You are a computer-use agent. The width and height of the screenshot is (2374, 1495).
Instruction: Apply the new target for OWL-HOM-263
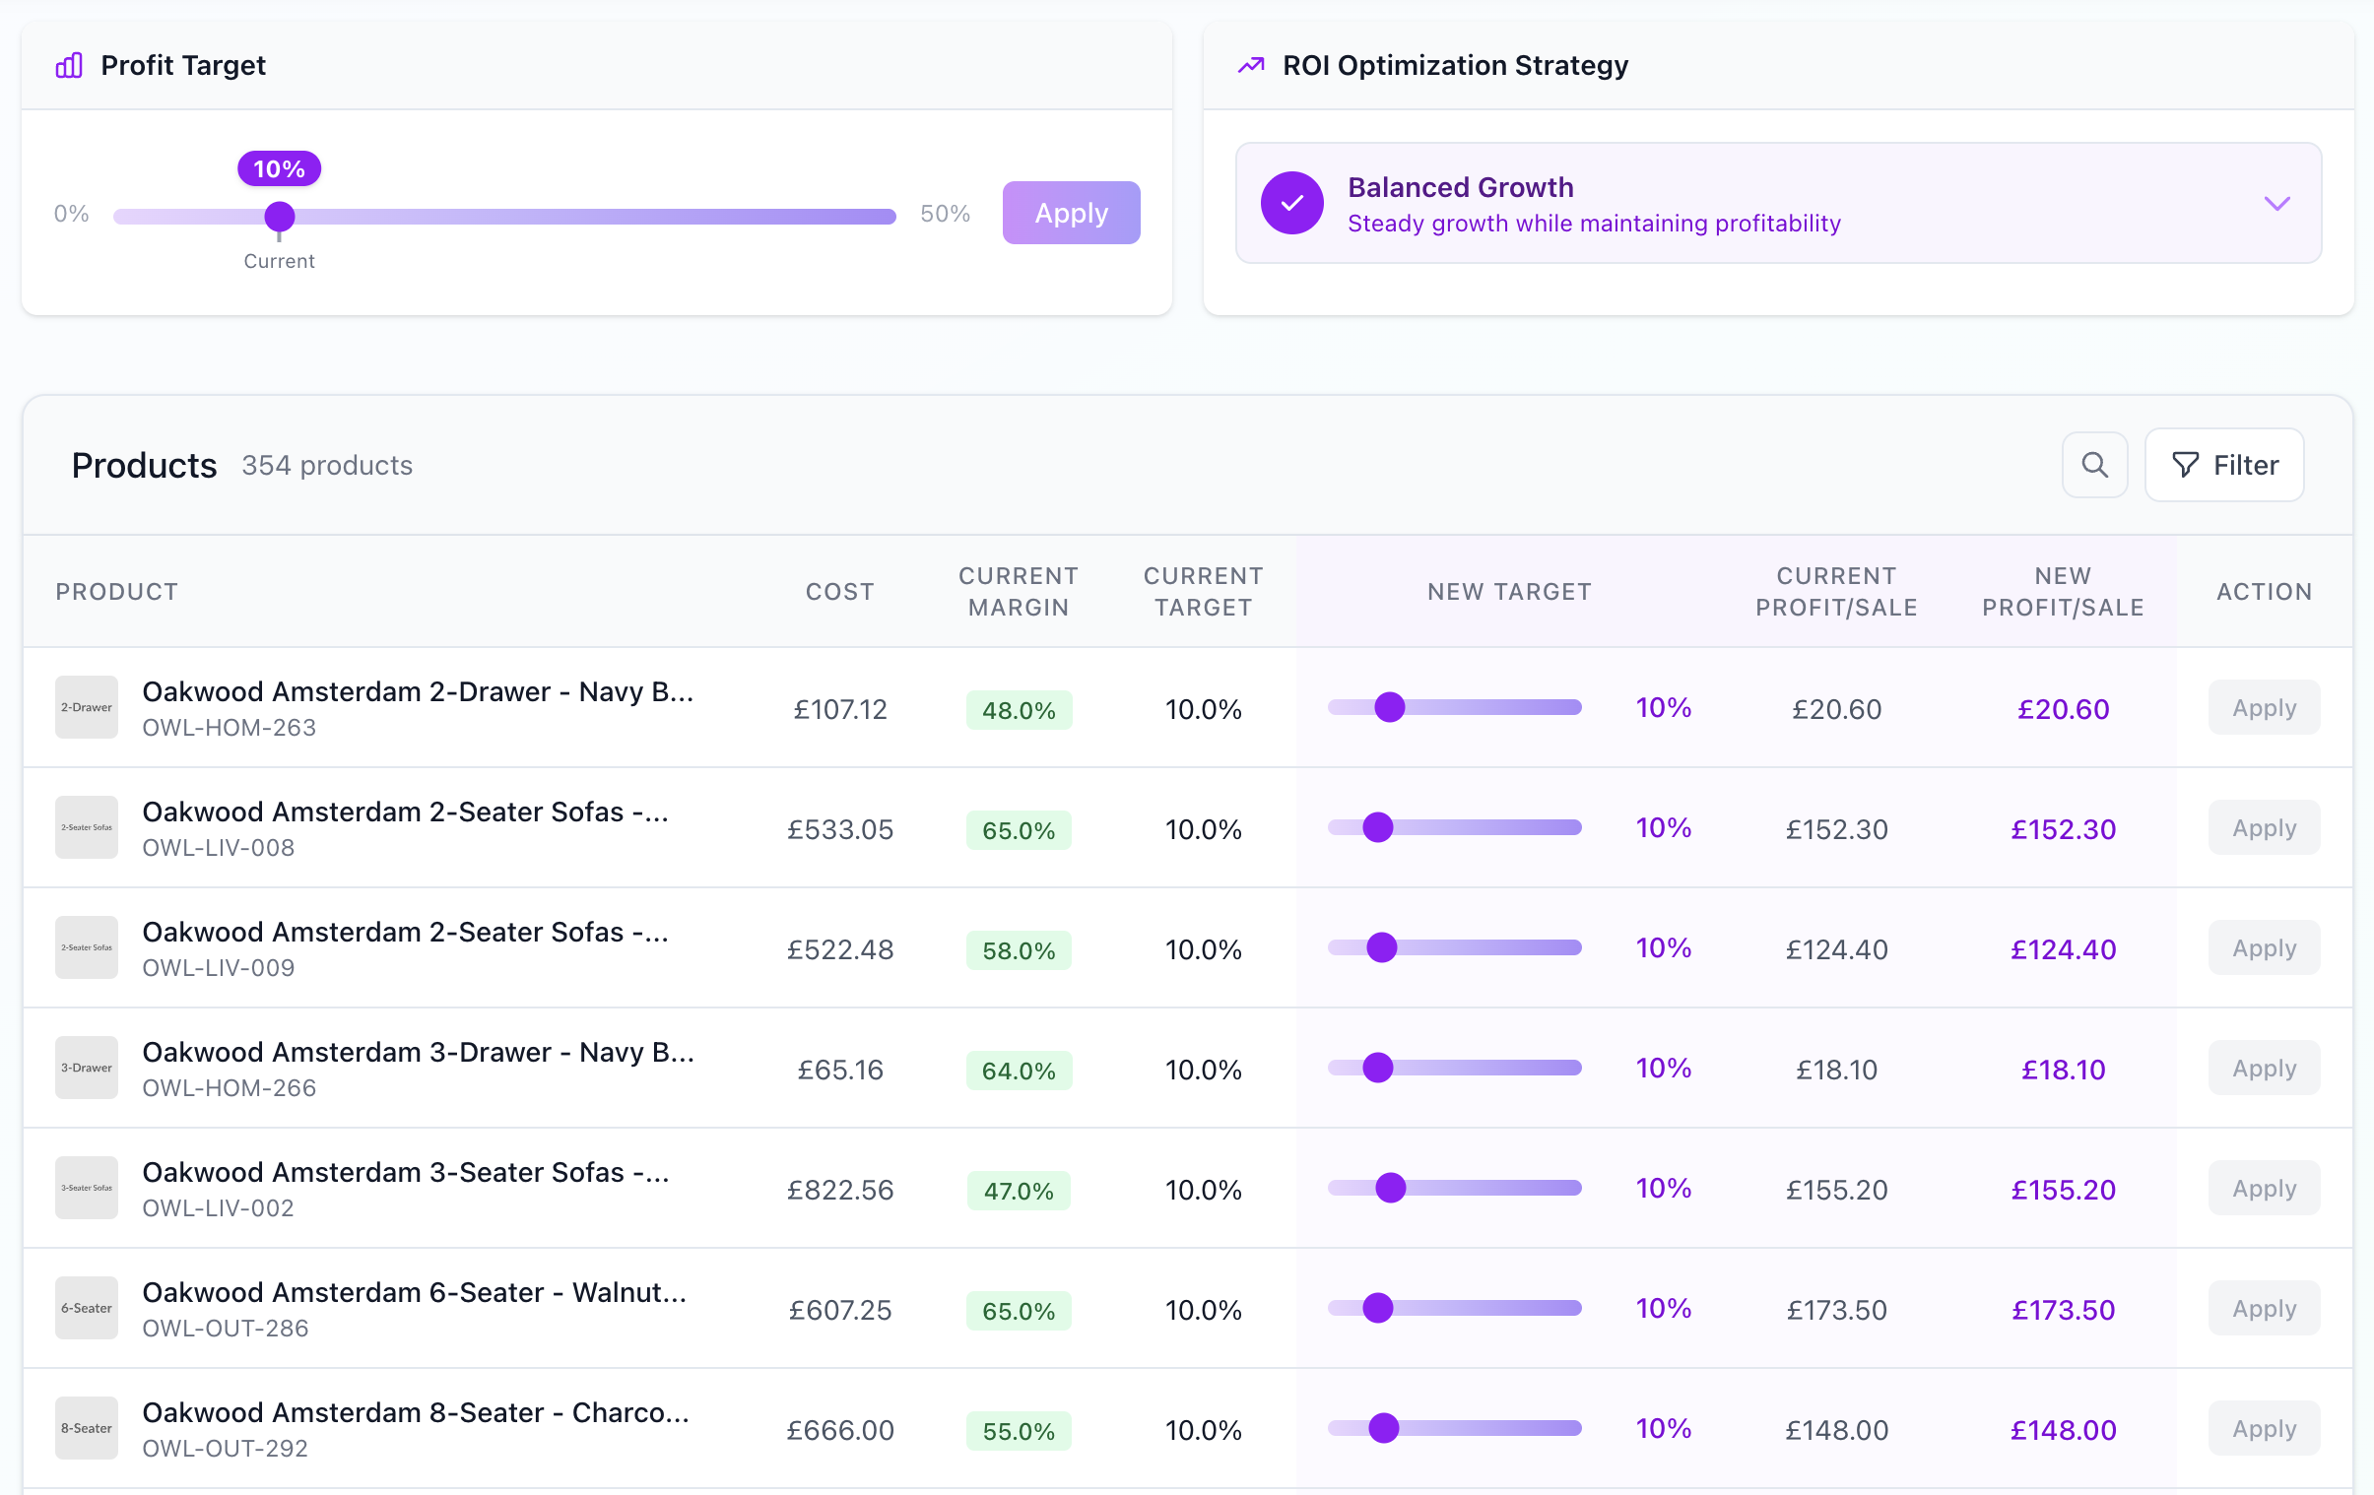(x=2263, y=707)
